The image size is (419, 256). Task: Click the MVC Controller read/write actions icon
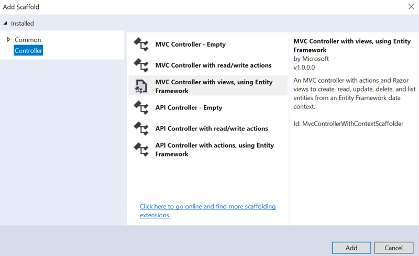click(141, 65)
